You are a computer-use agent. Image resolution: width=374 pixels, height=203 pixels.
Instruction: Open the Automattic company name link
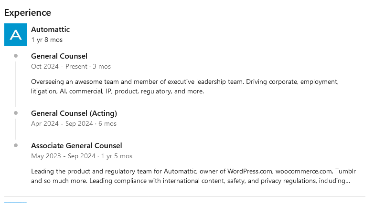point(50,29)
